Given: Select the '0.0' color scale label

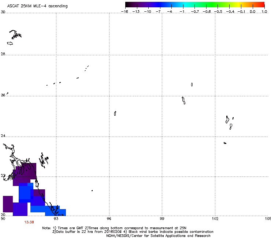Looking at the screenshot, I should point(253,12).
